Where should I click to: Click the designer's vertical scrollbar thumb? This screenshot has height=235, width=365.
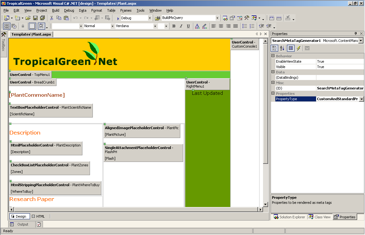[x=265, y=104]
